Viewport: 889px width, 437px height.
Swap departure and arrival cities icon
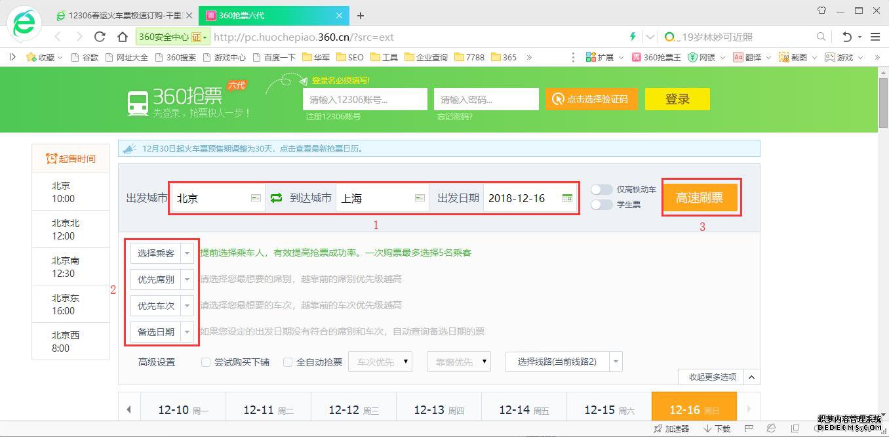tap(276, 198)
